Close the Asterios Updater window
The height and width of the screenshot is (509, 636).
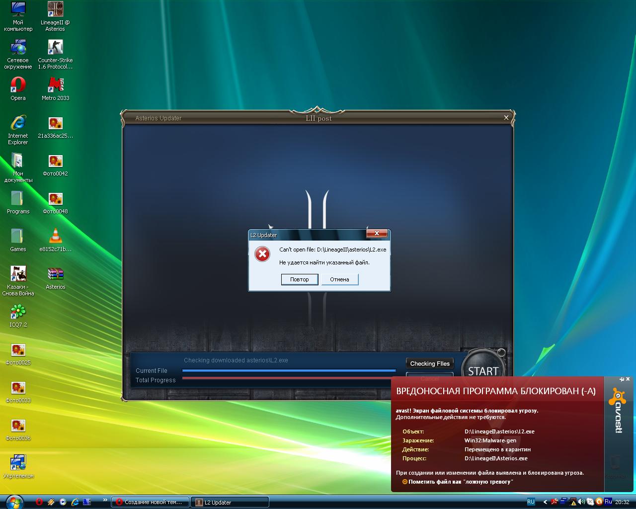click(506, 118)
